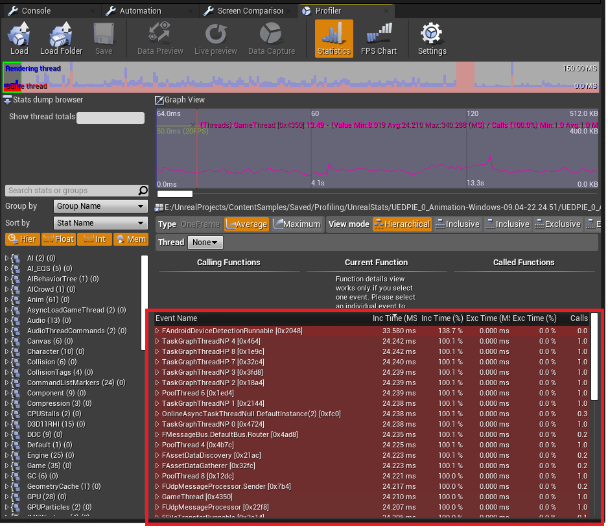
Task: Open the Group by dropdown
Action: [x=100, y=206]
